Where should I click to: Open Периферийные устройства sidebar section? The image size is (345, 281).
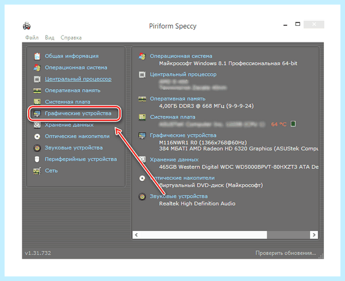pos(80,159)
